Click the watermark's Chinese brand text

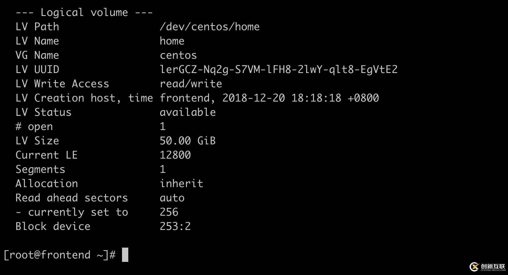click(493, 266)
